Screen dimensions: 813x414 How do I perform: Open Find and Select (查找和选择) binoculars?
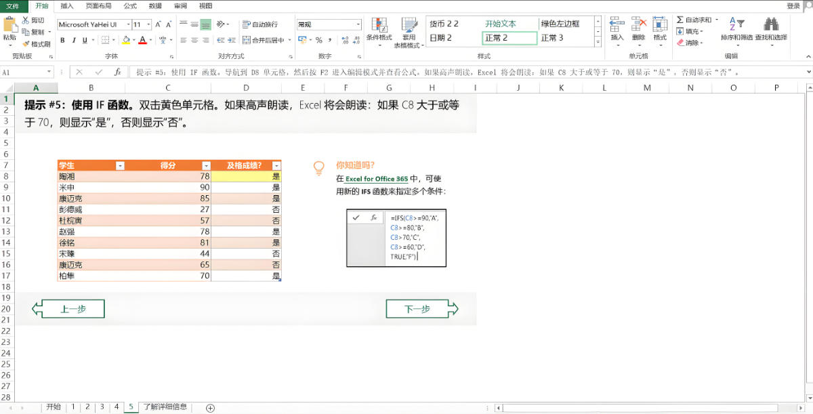click(770, 29)
